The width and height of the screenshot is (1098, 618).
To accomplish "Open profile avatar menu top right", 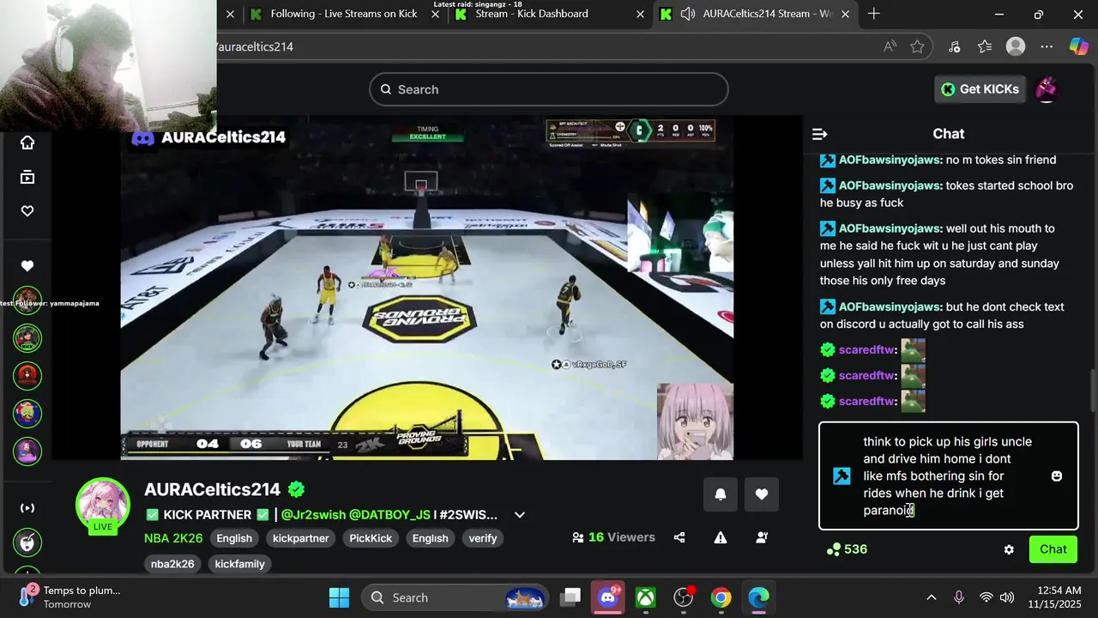I will (x=1047, y=89).
